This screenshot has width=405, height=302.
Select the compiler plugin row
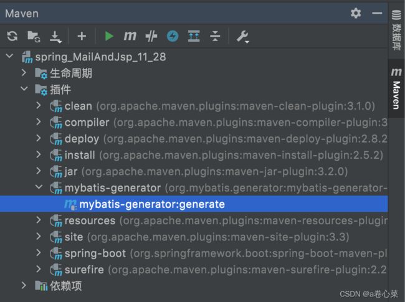tap(194, 122)
